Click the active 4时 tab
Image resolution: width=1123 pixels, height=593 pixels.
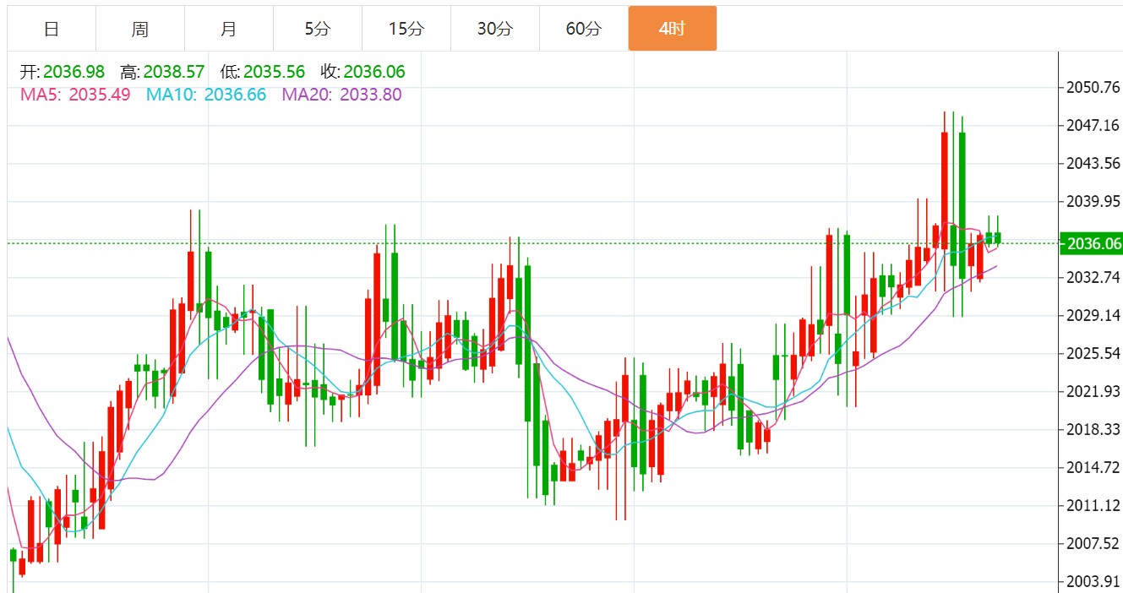(x=673, y=29)
